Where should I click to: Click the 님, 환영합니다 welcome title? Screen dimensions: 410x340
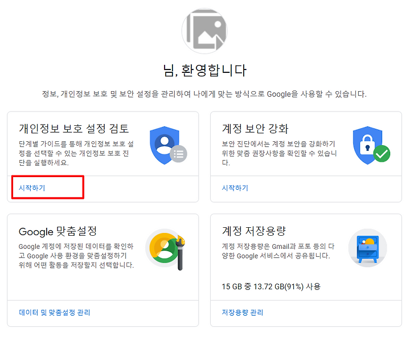[205, 71]
